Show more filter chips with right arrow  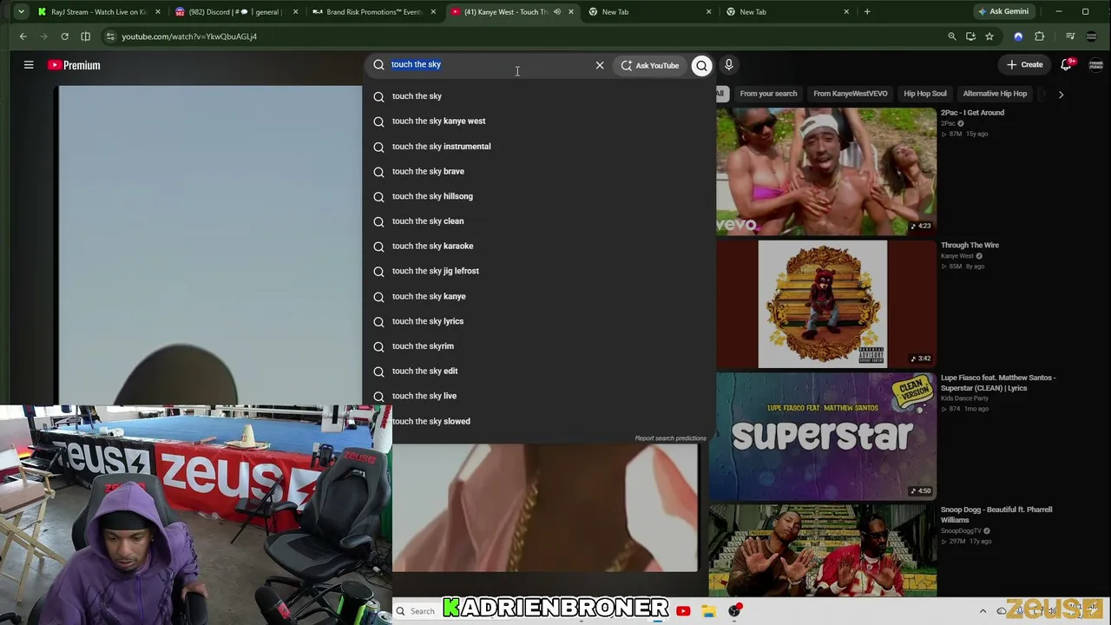(x=1061, y=94)
